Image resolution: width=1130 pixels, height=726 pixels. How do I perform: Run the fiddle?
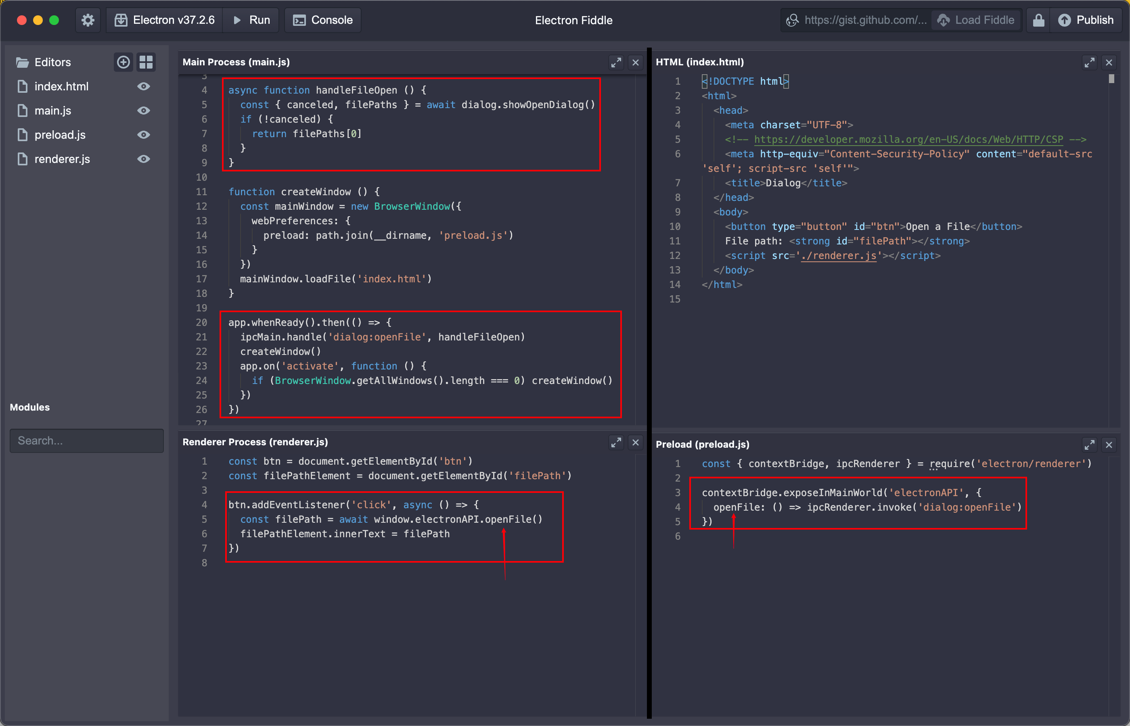click(251, 20)
